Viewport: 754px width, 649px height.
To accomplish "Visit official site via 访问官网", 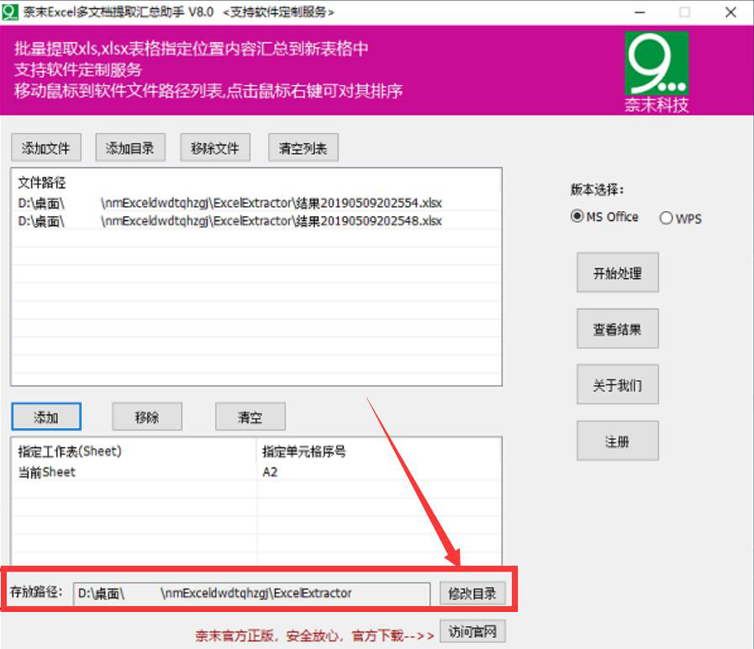I will (x=472, y=631).
